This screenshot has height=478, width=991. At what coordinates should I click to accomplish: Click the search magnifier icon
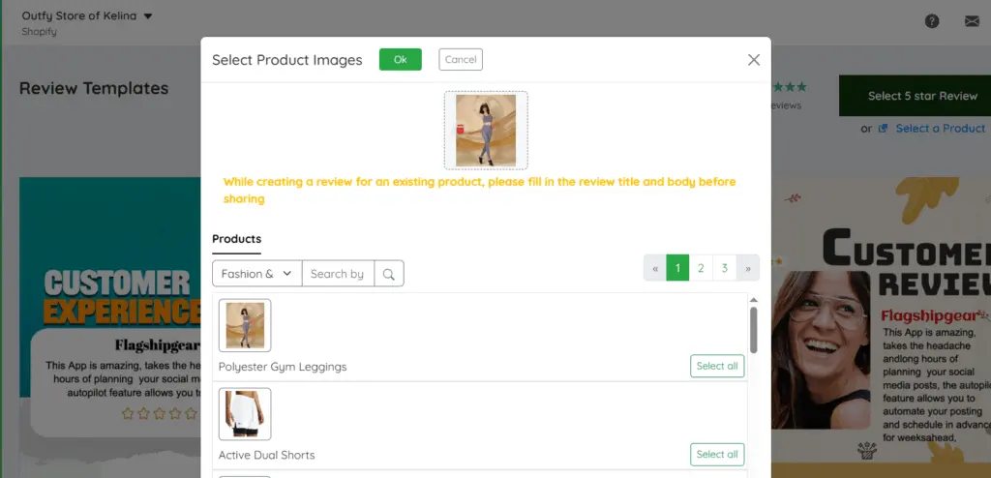tap(389, 274)
